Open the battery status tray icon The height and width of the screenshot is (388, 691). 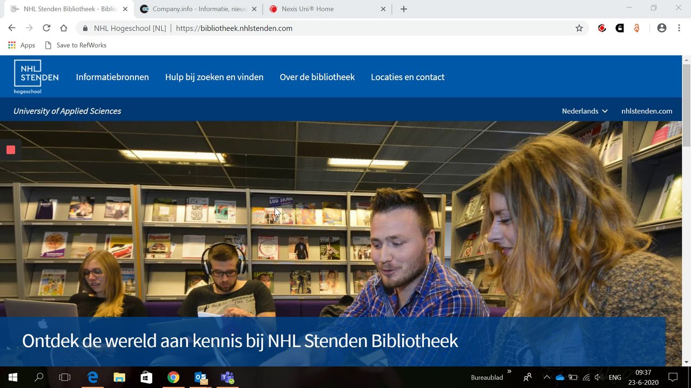573,377
